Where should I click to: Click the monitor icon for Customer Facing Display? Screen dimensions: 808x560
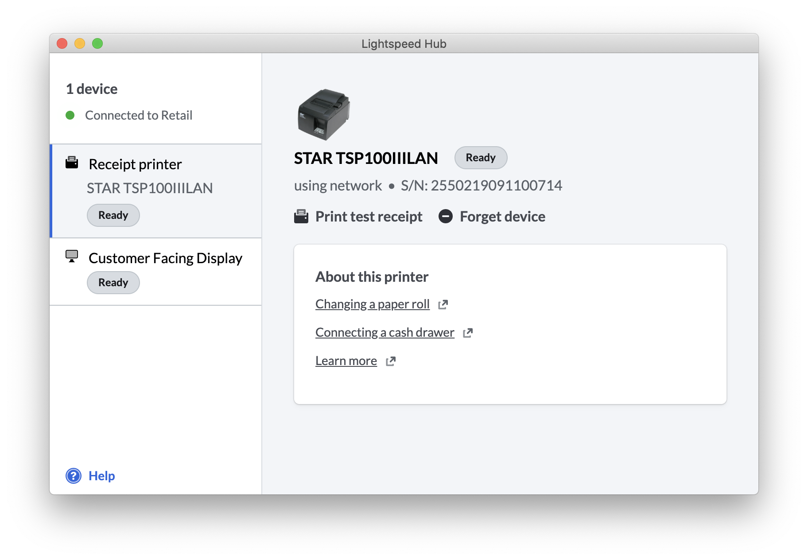coord(72,256)
